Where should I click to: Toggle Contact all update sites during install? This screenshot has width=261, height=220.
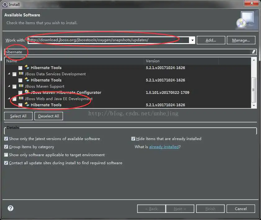coord(6,163)
